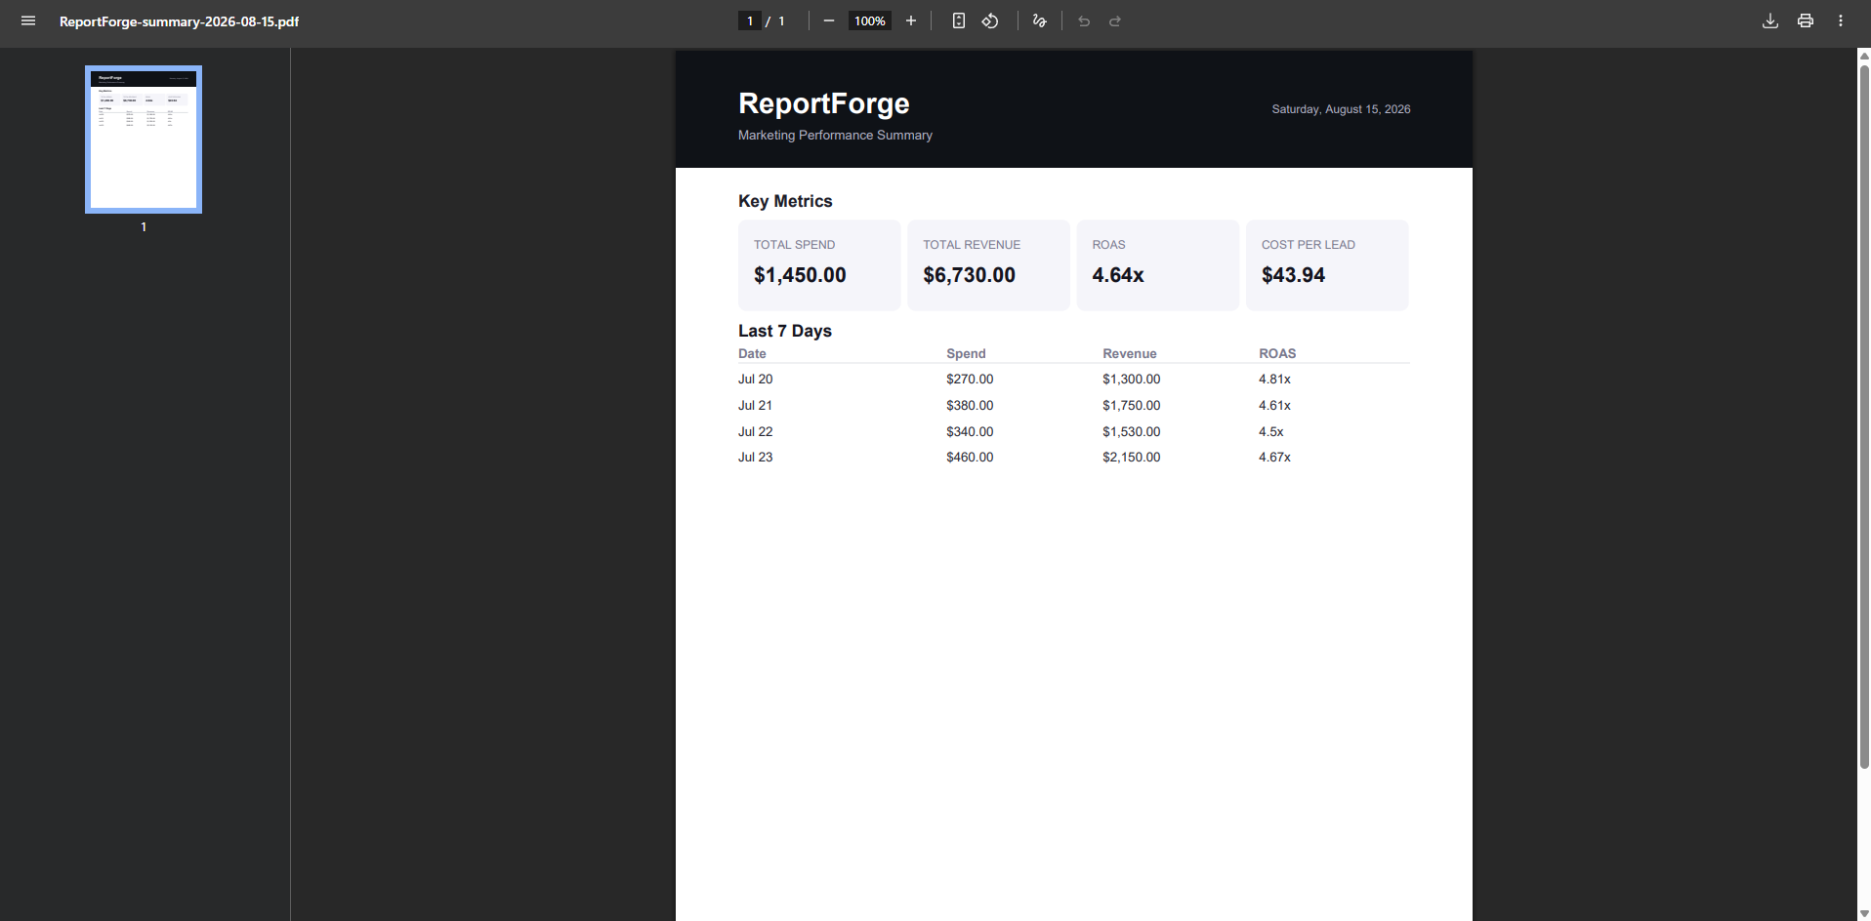
Task: Click the Key Metrics heading
Action: 785,201
